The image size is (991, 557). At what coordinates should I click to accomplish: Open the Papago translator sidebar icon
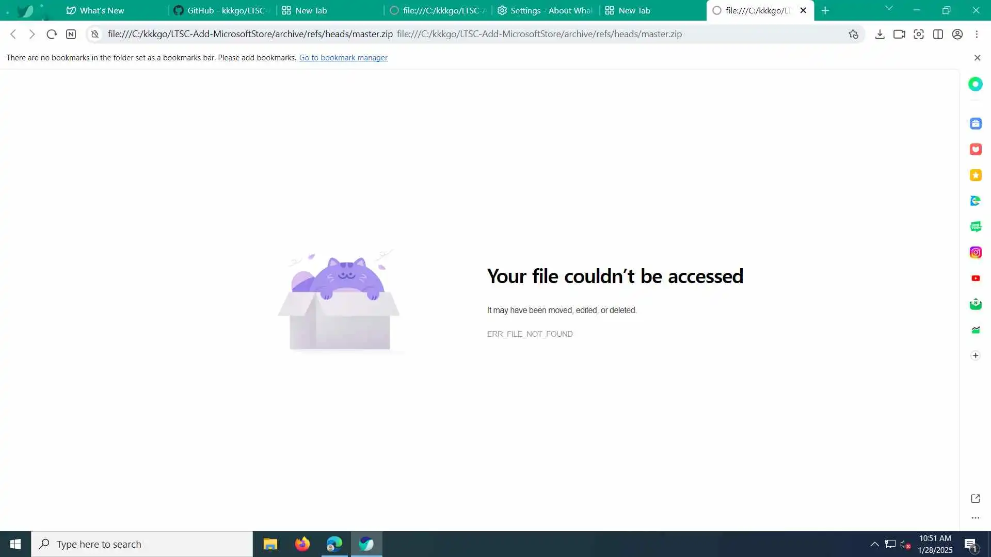[975, 201]
